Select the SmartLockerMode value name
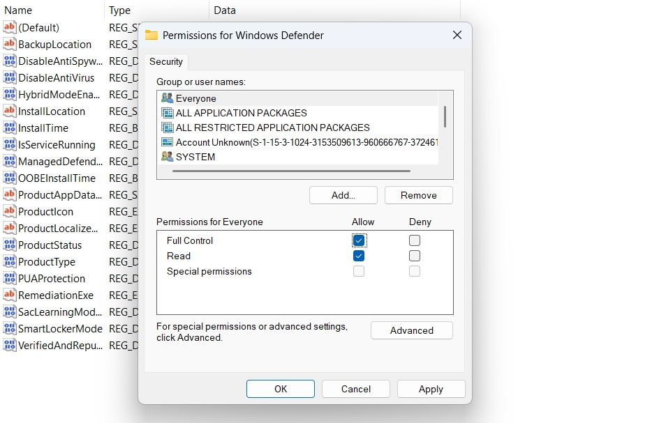The width and height of the screenshot is (666, 423). coord(60,329)
